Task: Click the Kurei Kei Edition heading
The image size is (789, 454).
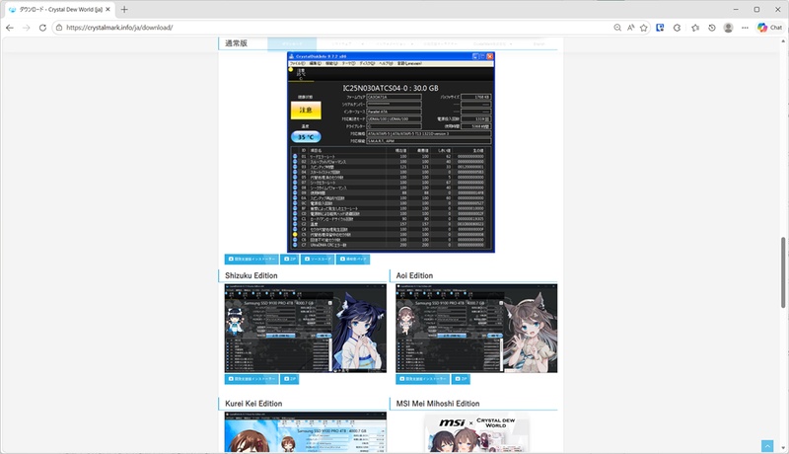Action: click(x=253, y=404)
